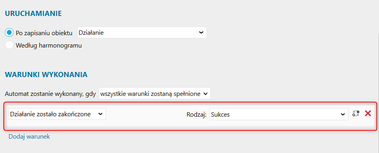This screenshot has height=153, width=379.
Task: Click the 'URUCHAMIANIE' section heading
Action: coord(34,13)
